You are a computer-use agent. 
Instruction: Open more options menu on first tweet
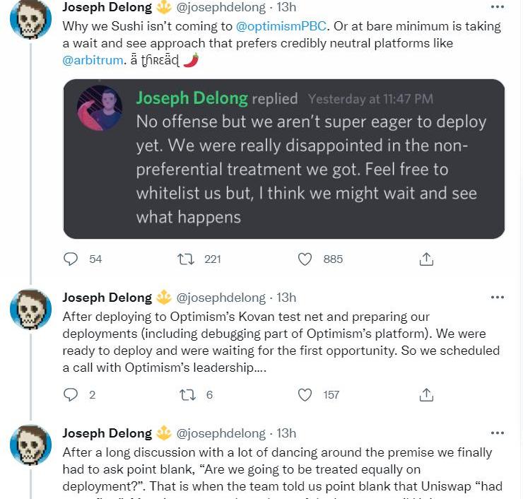click(498, 7)
